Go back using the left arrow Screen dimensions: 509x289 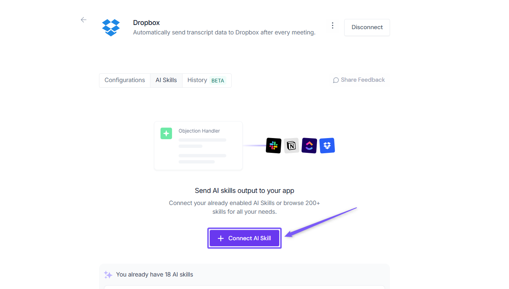(84, 20)
